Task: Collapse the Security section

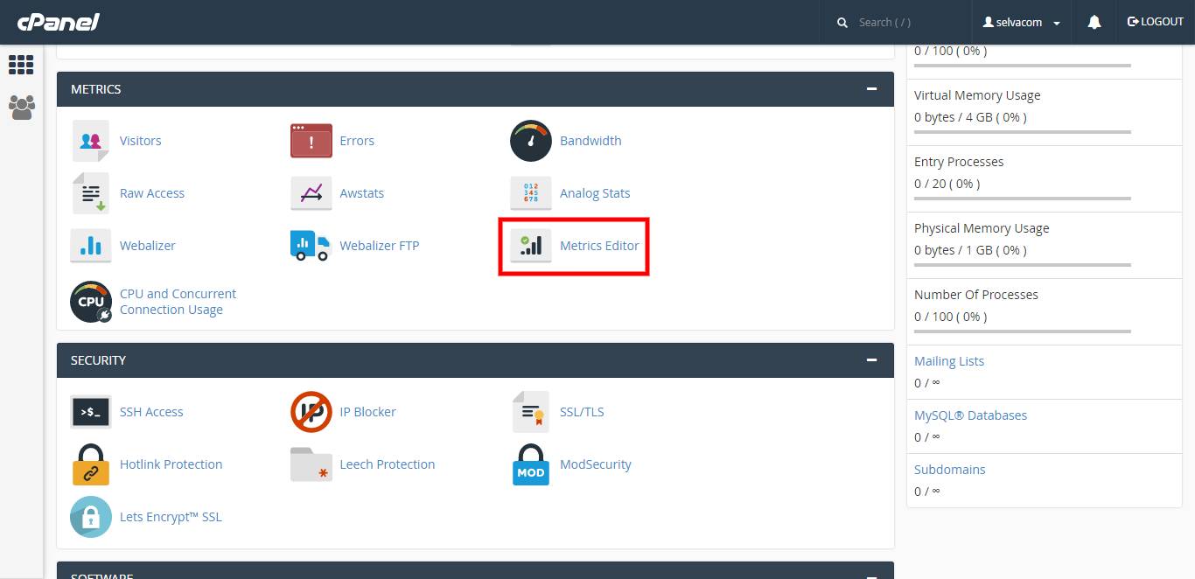Action: (871, 360)
